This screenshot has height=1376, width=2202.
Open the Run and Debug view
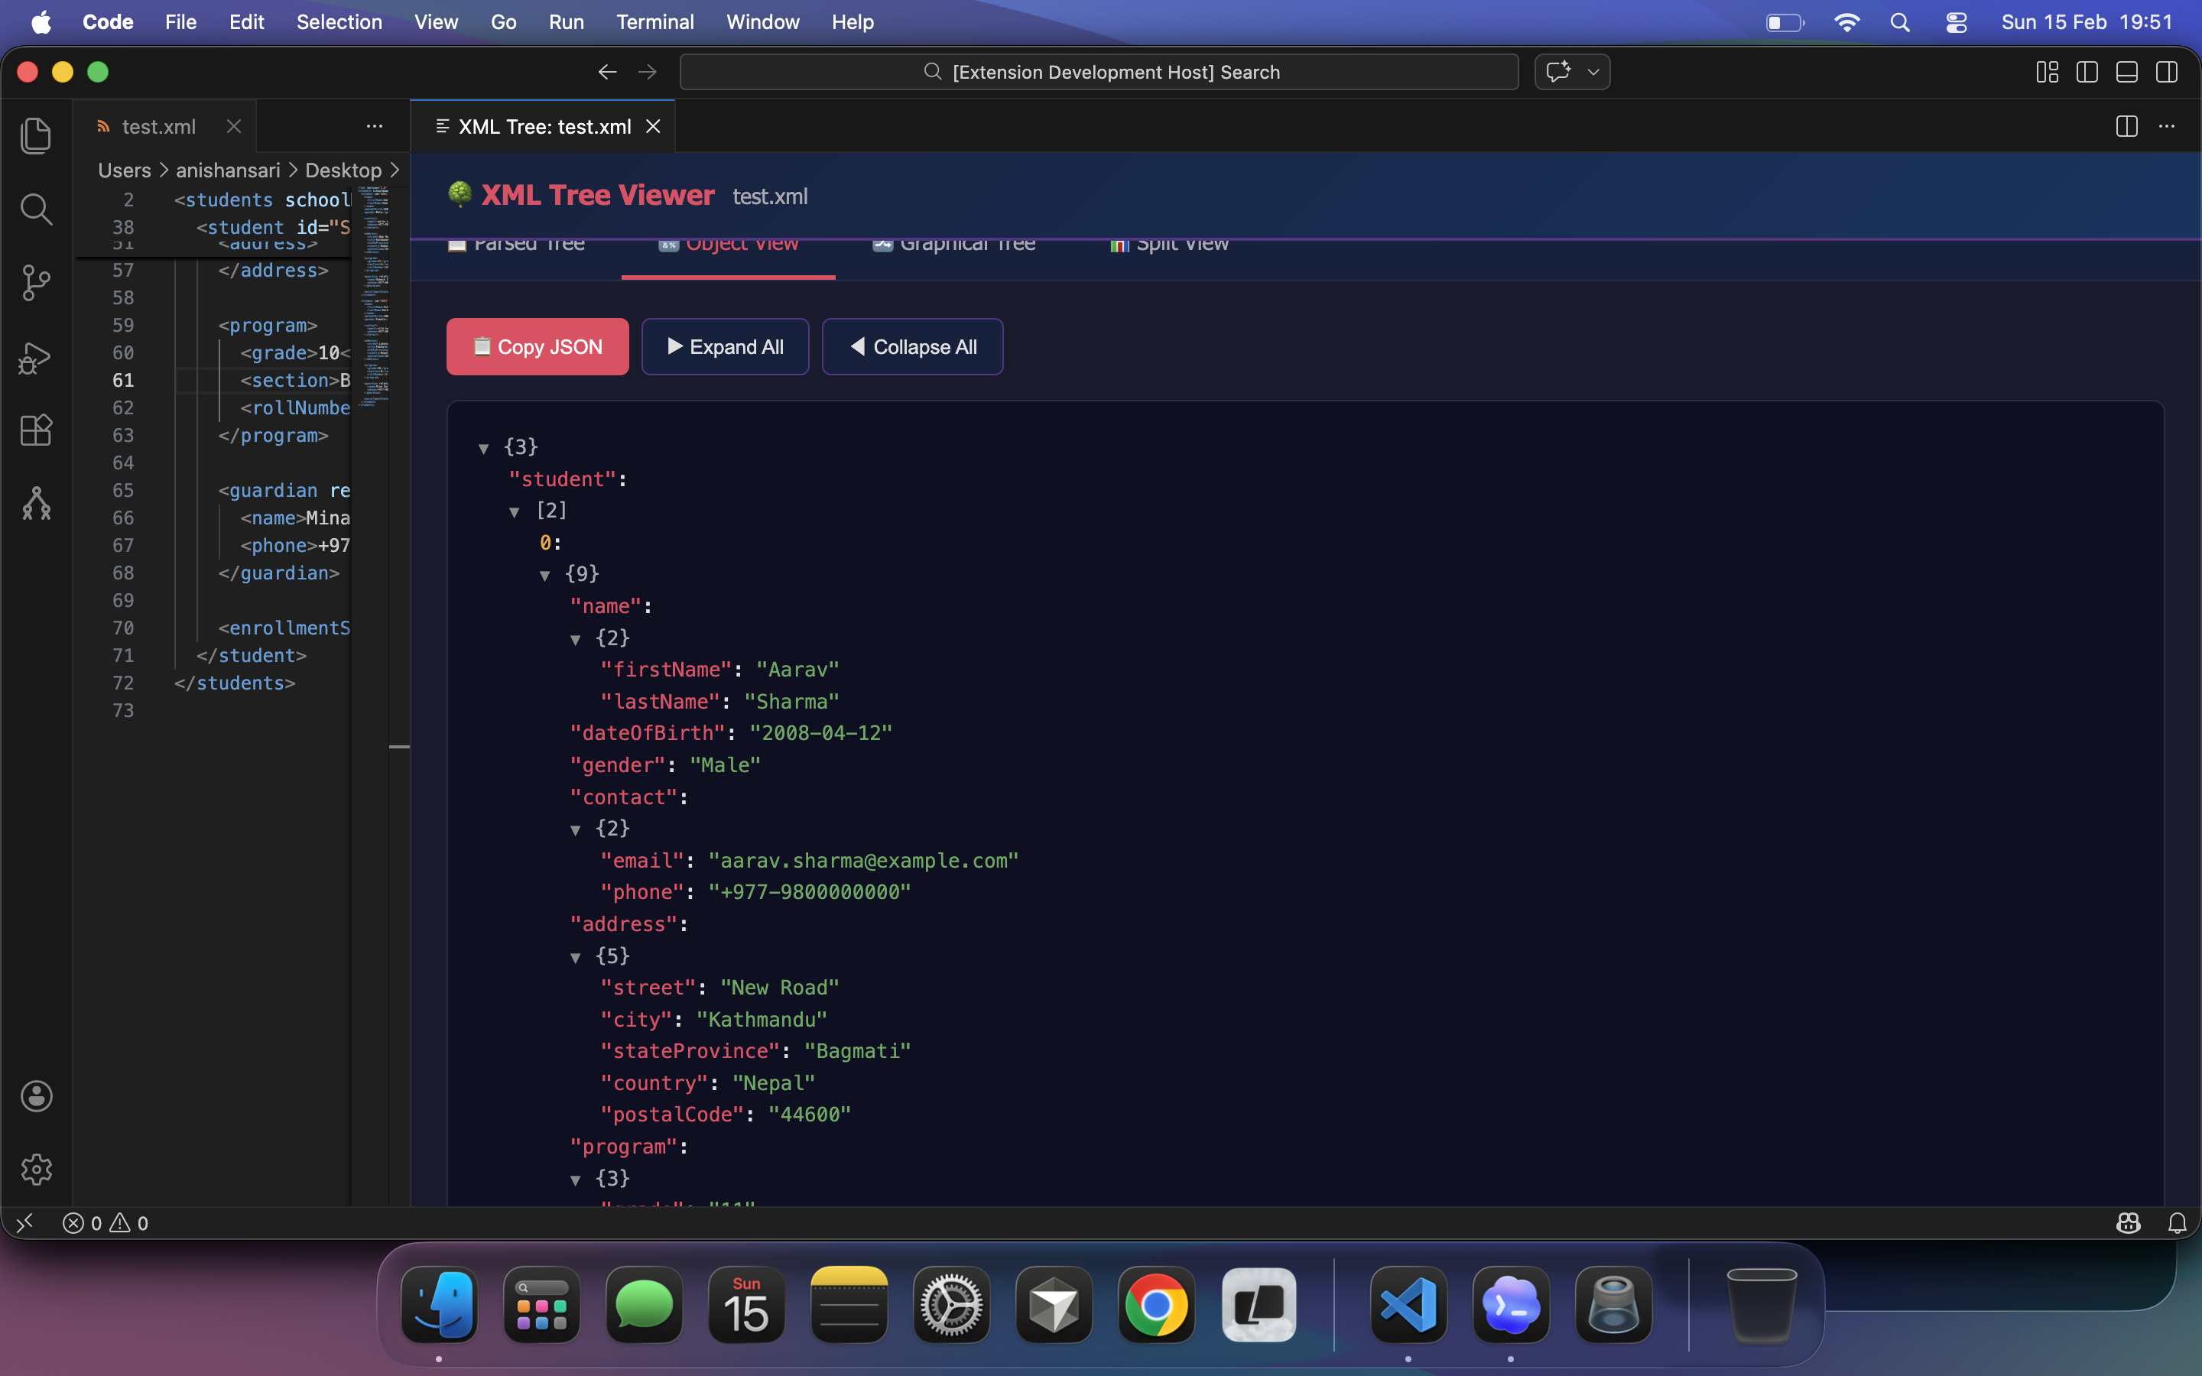(x=35, y=358)
